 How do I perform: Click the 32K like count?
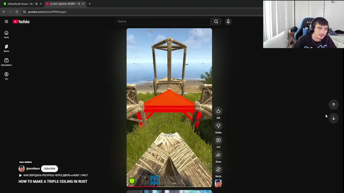[218, 118]
